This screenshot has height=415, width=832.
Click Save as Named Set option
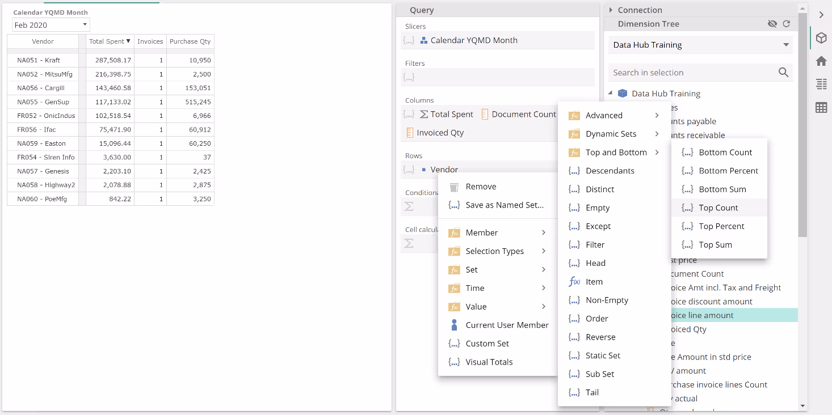[504, 205]
